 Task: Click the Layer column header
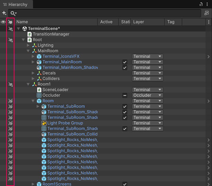(x=147, y=22)
